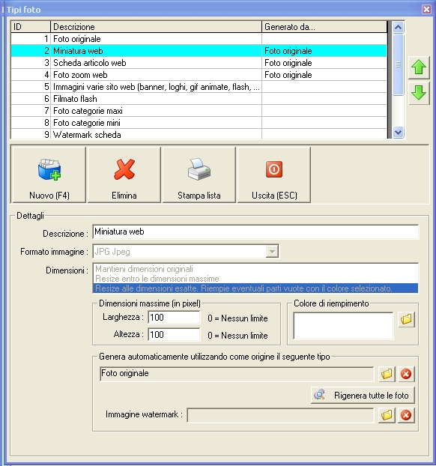This screenshot has height=466, width=436.
Task: Click the Larghezza input field
Action: (x=174, y=318)
